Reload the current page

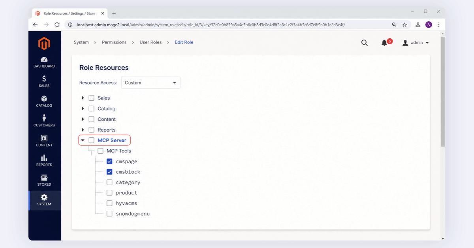[57, 24]
